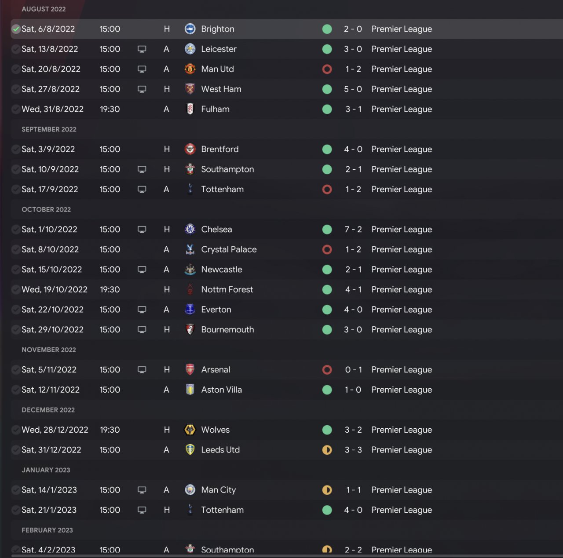Collapse the October 2022 fixtures section
563x558 pixels.
(46, 210)
